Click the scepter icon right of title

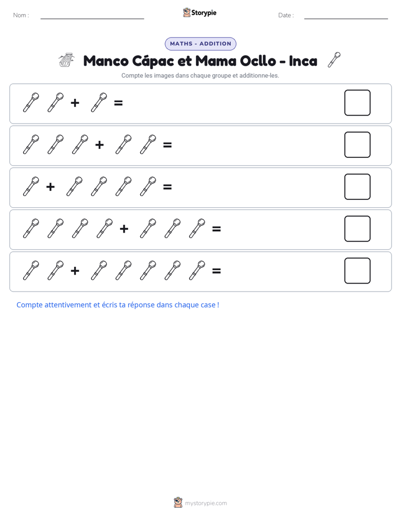point(334,60)
